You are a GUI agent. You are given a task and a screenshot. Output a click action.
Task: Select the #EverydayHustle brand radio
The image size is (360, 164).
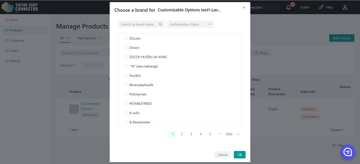click(x=126, y=85)
